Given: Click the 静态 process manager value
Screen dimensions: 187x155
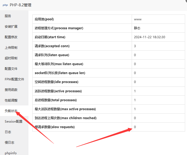Looking at the screenshot, I should [137, 28].
